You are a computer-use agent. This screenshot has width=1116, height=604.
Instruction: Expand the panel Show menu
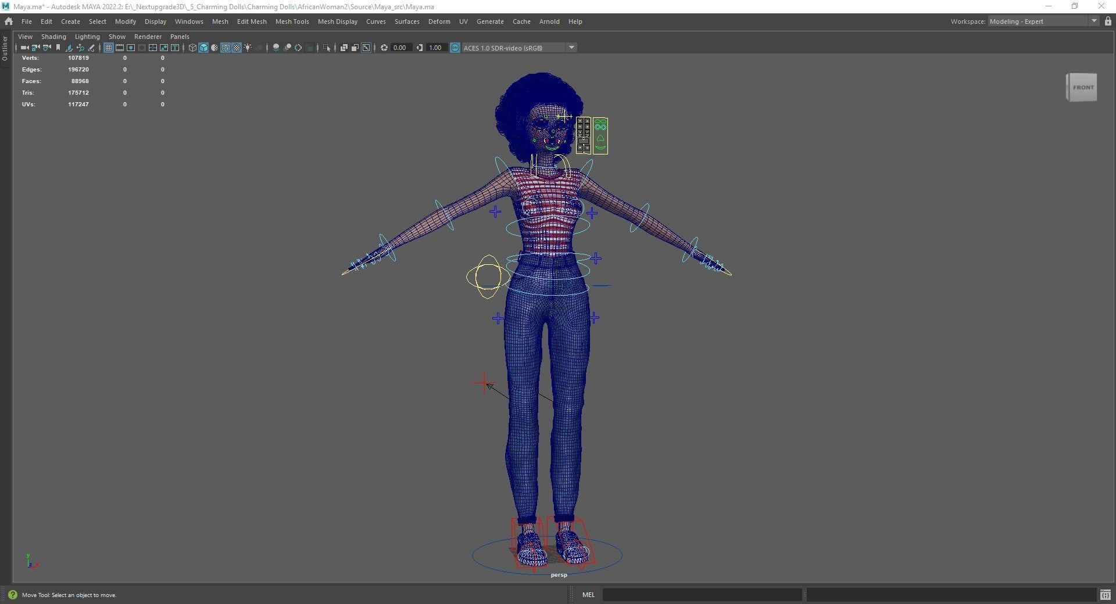click(117, 37)
